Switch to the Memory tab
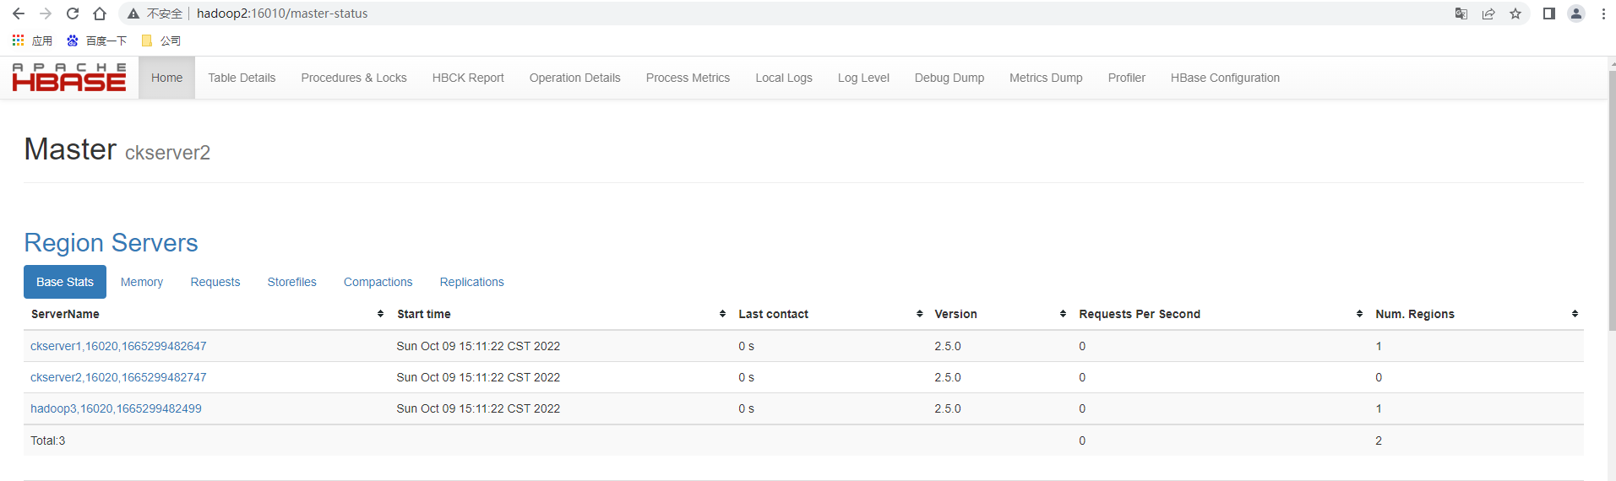The height and width of the screenshot is (481, 1616). (x=142, y=282)
